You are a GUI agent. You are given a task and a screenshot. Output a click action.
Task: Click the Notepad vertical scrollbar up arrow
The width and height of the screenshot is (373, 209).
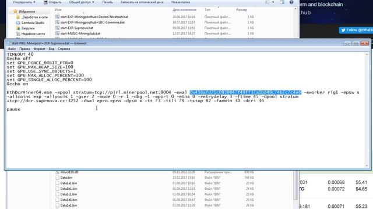click(x=367, y=55)
